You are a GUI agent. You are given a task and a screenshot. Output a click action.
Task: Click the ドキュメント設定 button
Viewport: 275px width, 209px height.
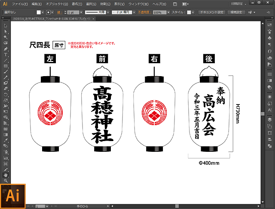click(x=211, y=12)
